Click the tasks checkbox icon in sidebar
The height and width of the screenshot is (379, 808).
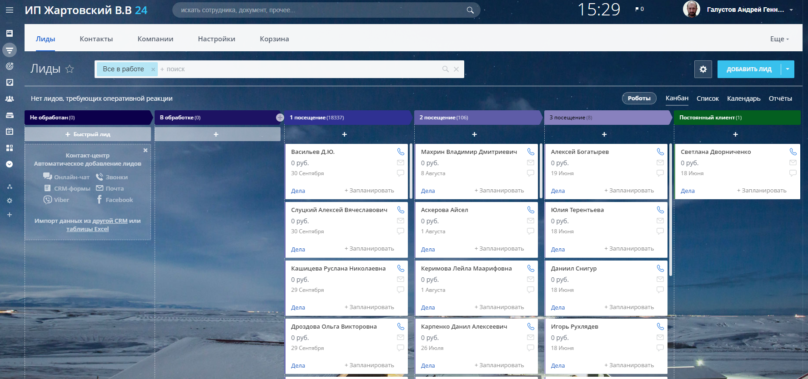pos(10,82)
